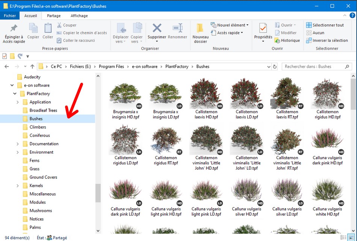The width and height of the screenshot is (357, 241).
Task: Click file list scroll up arrow
Action: point(353,76)
